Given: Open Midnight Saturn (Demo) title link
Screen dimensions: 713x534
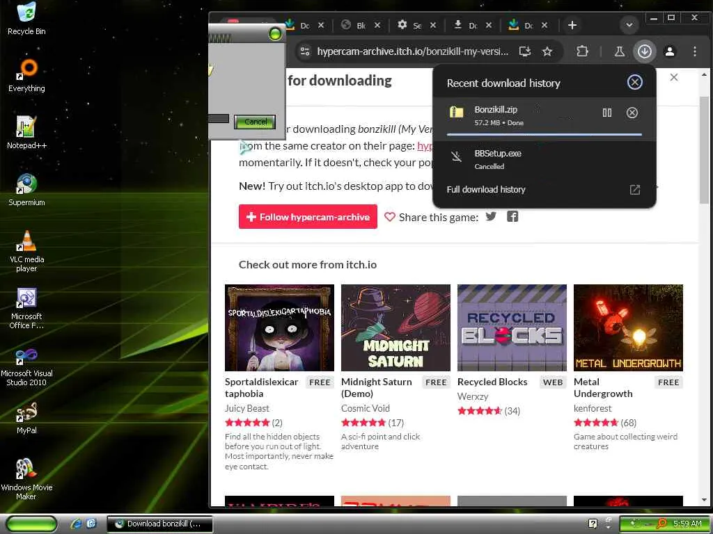Looking at the screenshot, I should [377, 387].
